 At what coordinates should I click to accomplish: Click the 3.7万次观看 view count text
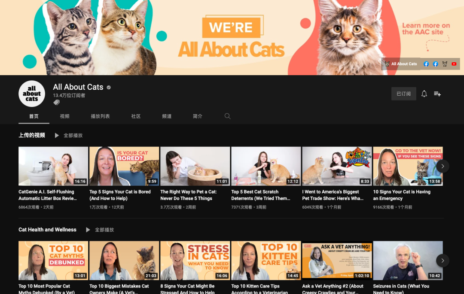(171, 207)
